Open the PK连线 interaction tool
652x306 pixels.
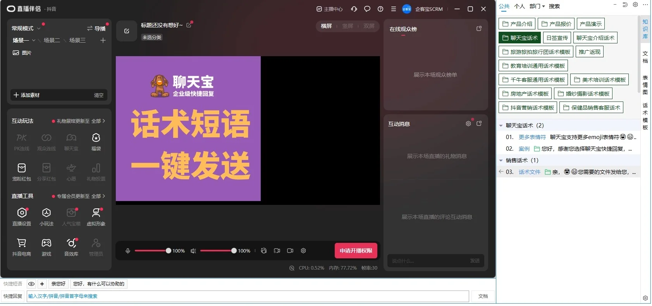[x=22, y=142]
